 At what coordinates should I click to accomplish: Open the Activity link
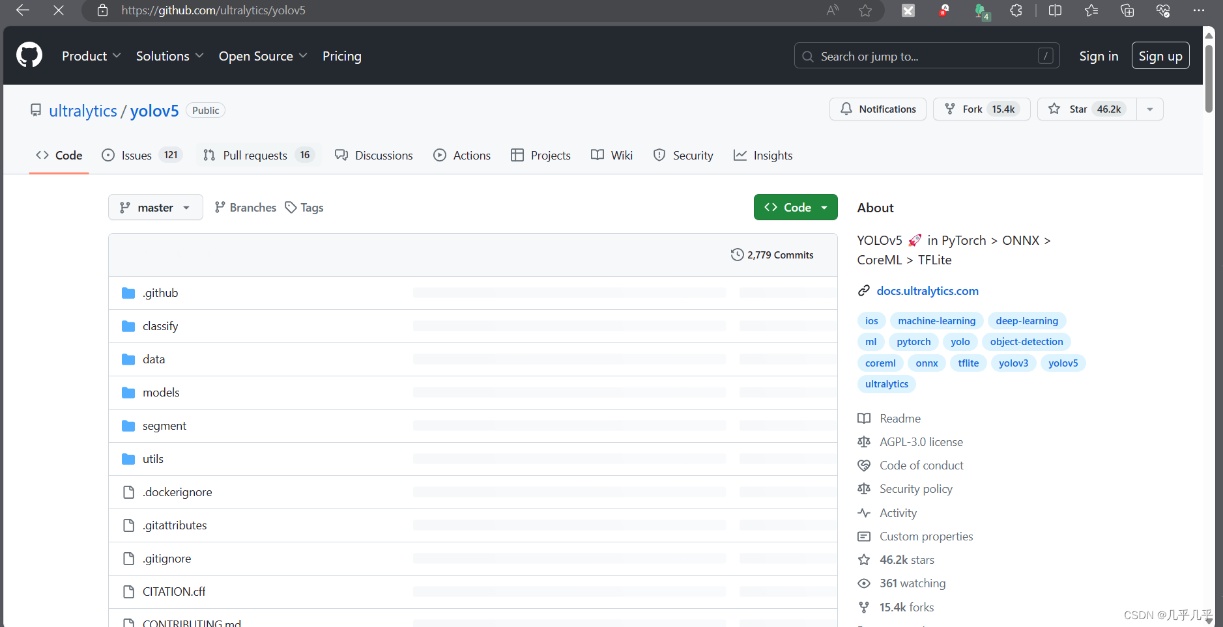coord(898,512)
